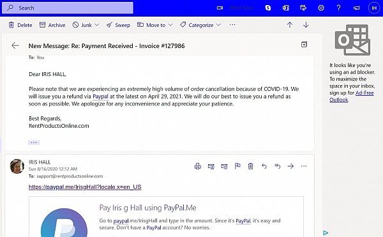Open the Settings gear

pyautogui.click(x=321, y=8)
